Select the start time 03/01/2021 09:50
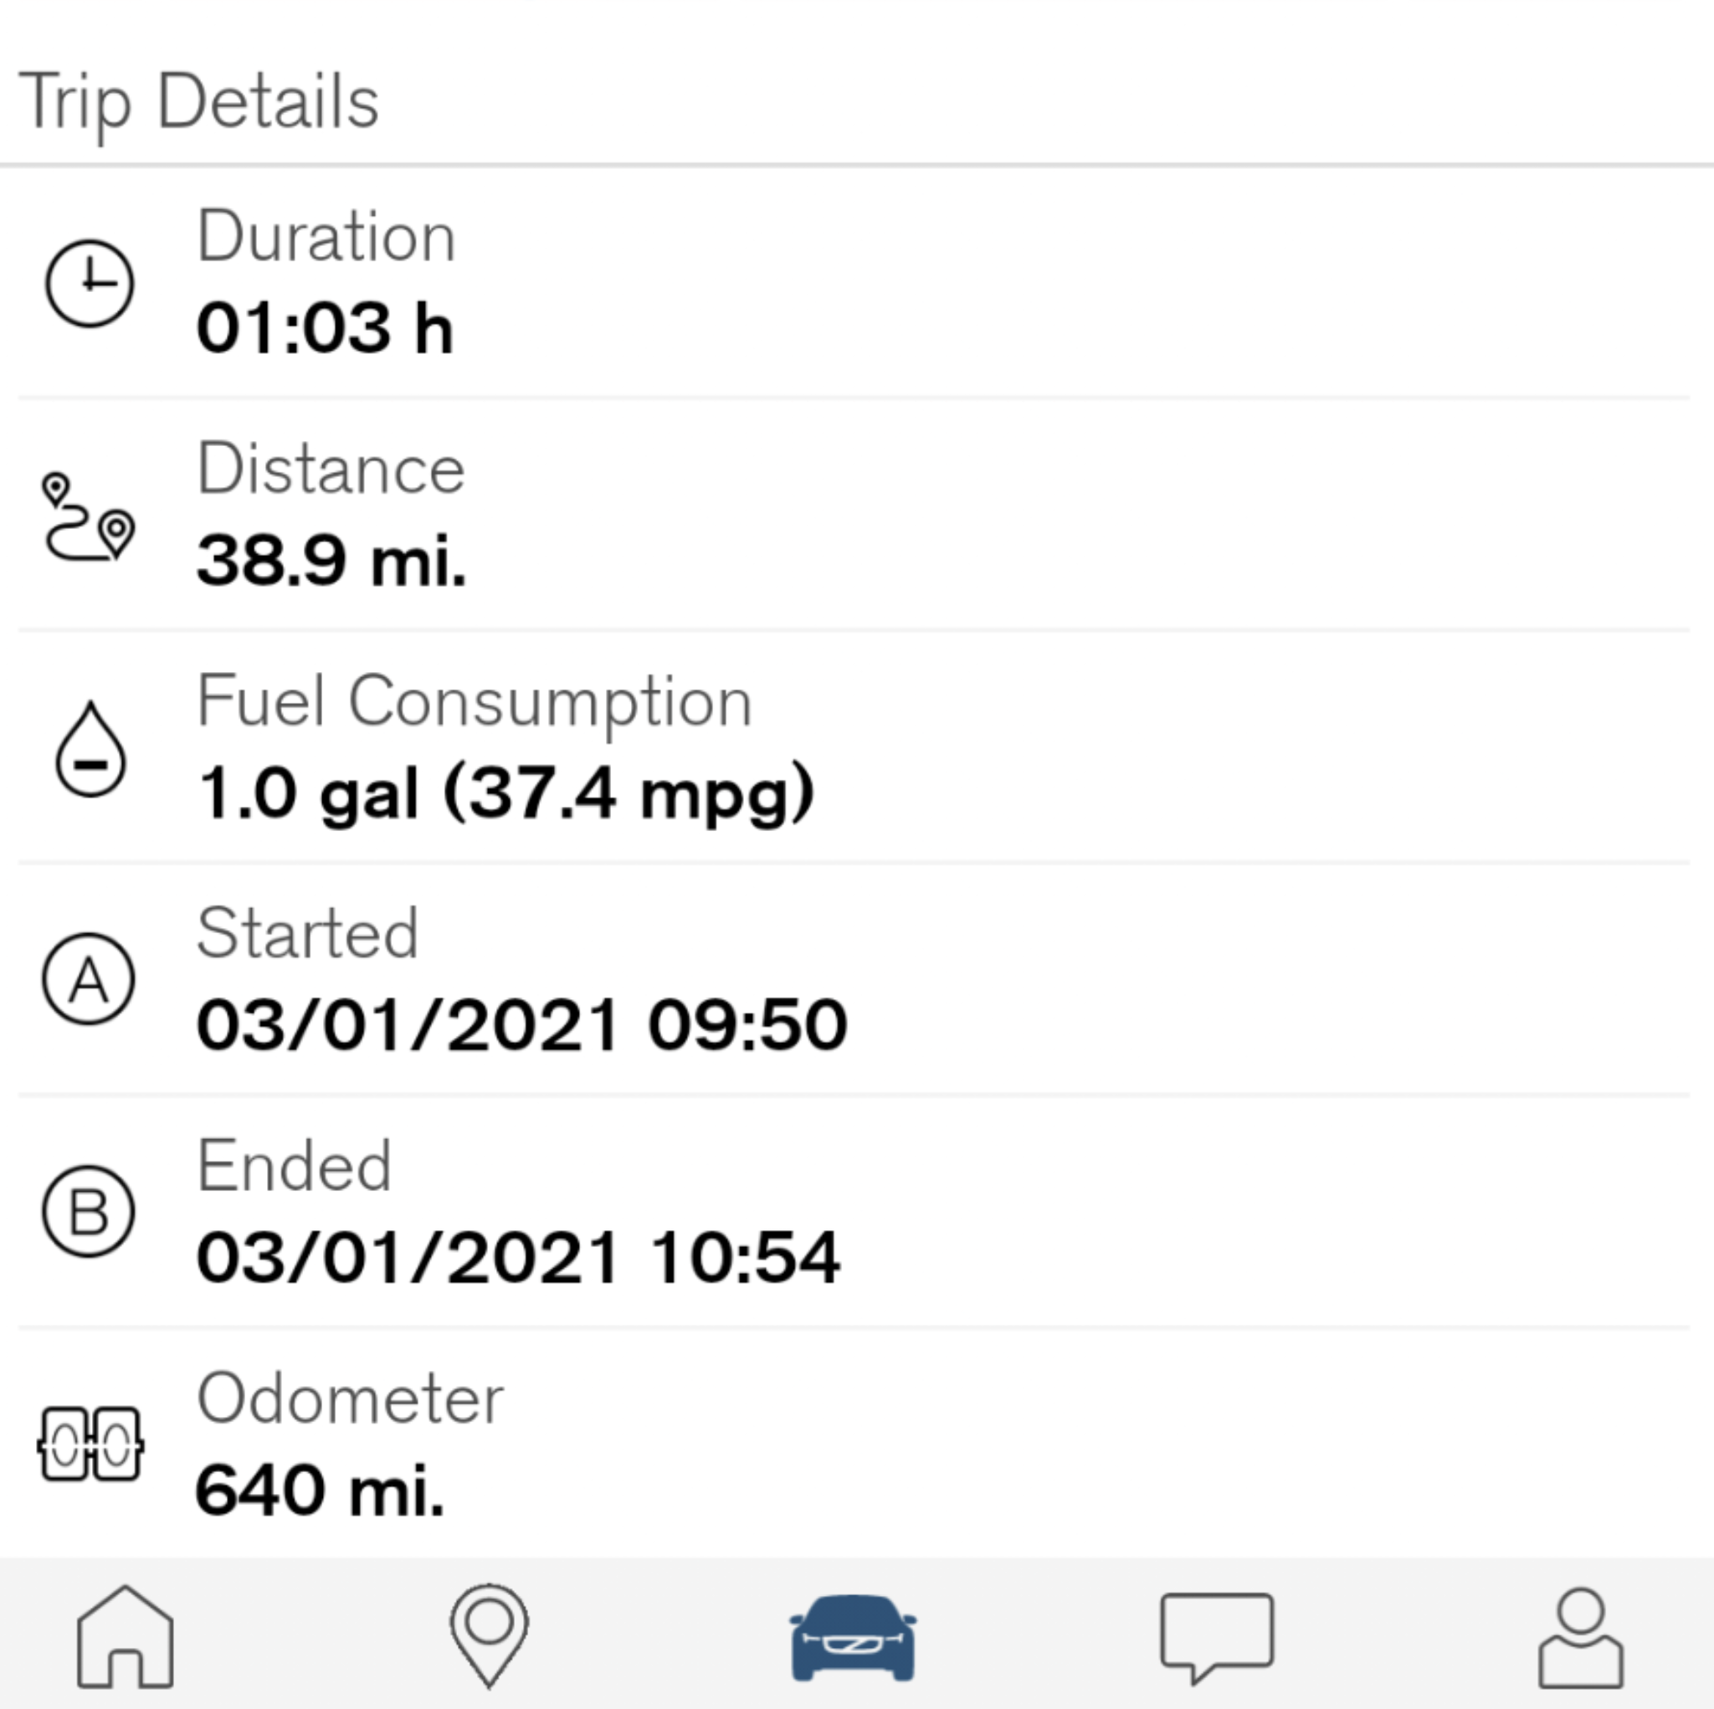The height and width of the screenshot is (1709, 1714). click(x=521, y=1025)
